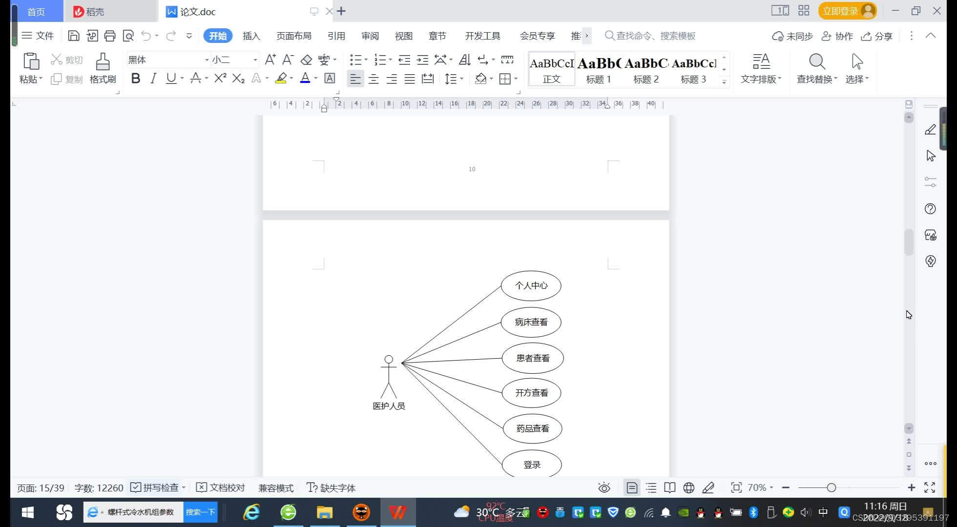The height and width of the screenshot is (527, 957).
Task: Enter full screen mode icon
Action: click(x=930, y=487)
